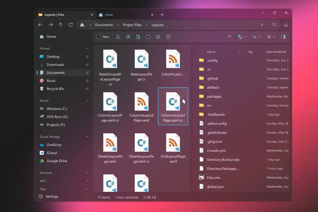This screenshot has height=212, width=318.
Task: Click the Share icon in toolbar
Action: 158,37
